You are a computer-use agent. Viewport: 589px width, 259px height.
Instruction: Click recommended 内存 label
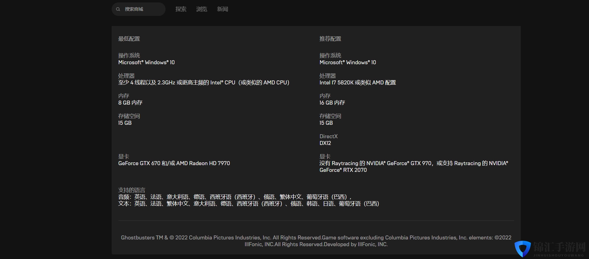click(x=325, y=96)
